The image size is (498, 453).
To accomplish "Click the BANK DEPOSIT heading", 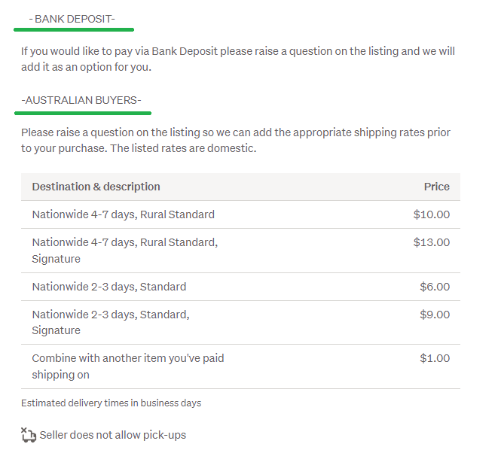I will point(72,19).
